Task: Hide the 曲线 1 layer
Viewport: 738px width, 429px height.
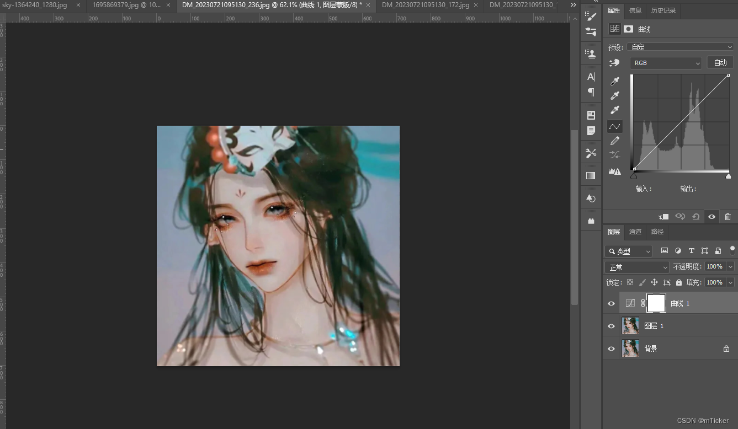Action: [x=611, y=303]
